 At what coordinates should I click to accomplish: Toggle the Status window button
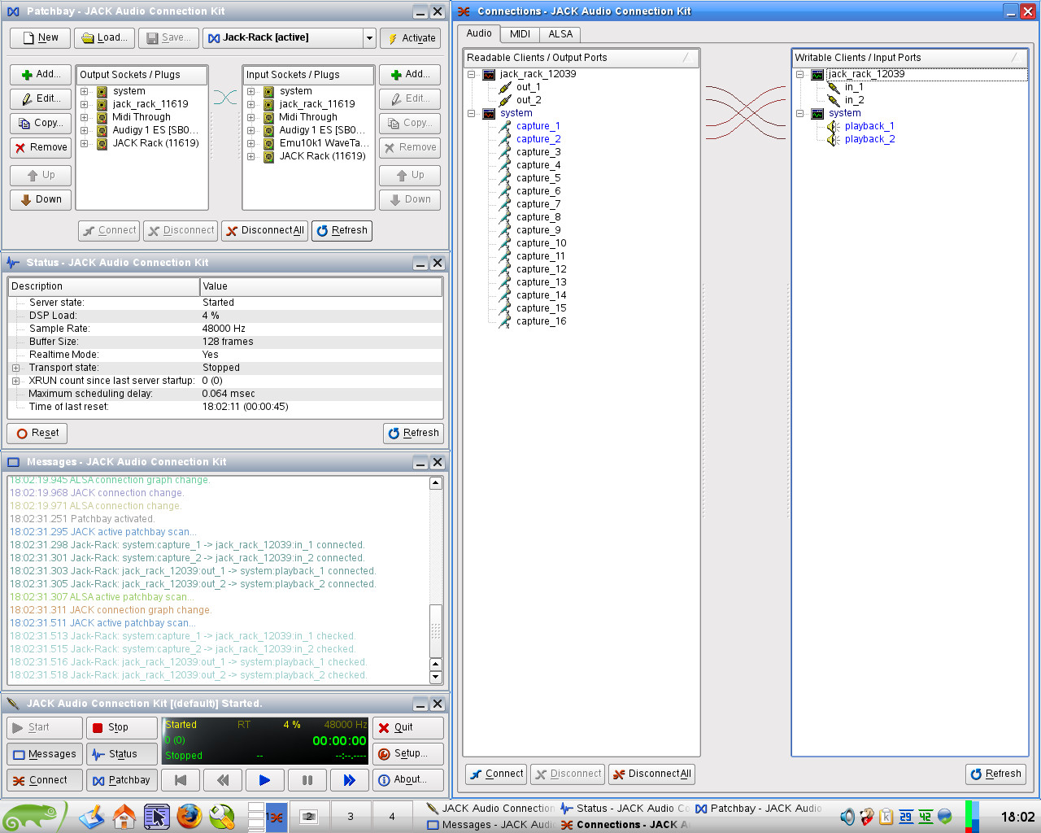pyautogui.click(x=115, y=754)
